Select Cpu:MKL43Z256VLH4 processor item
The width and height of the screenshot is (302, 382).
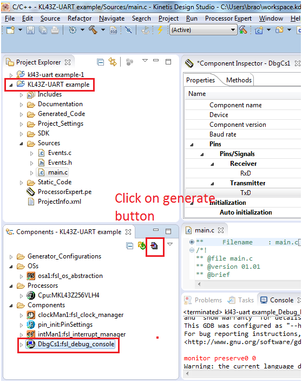click(x=63, y=295)
